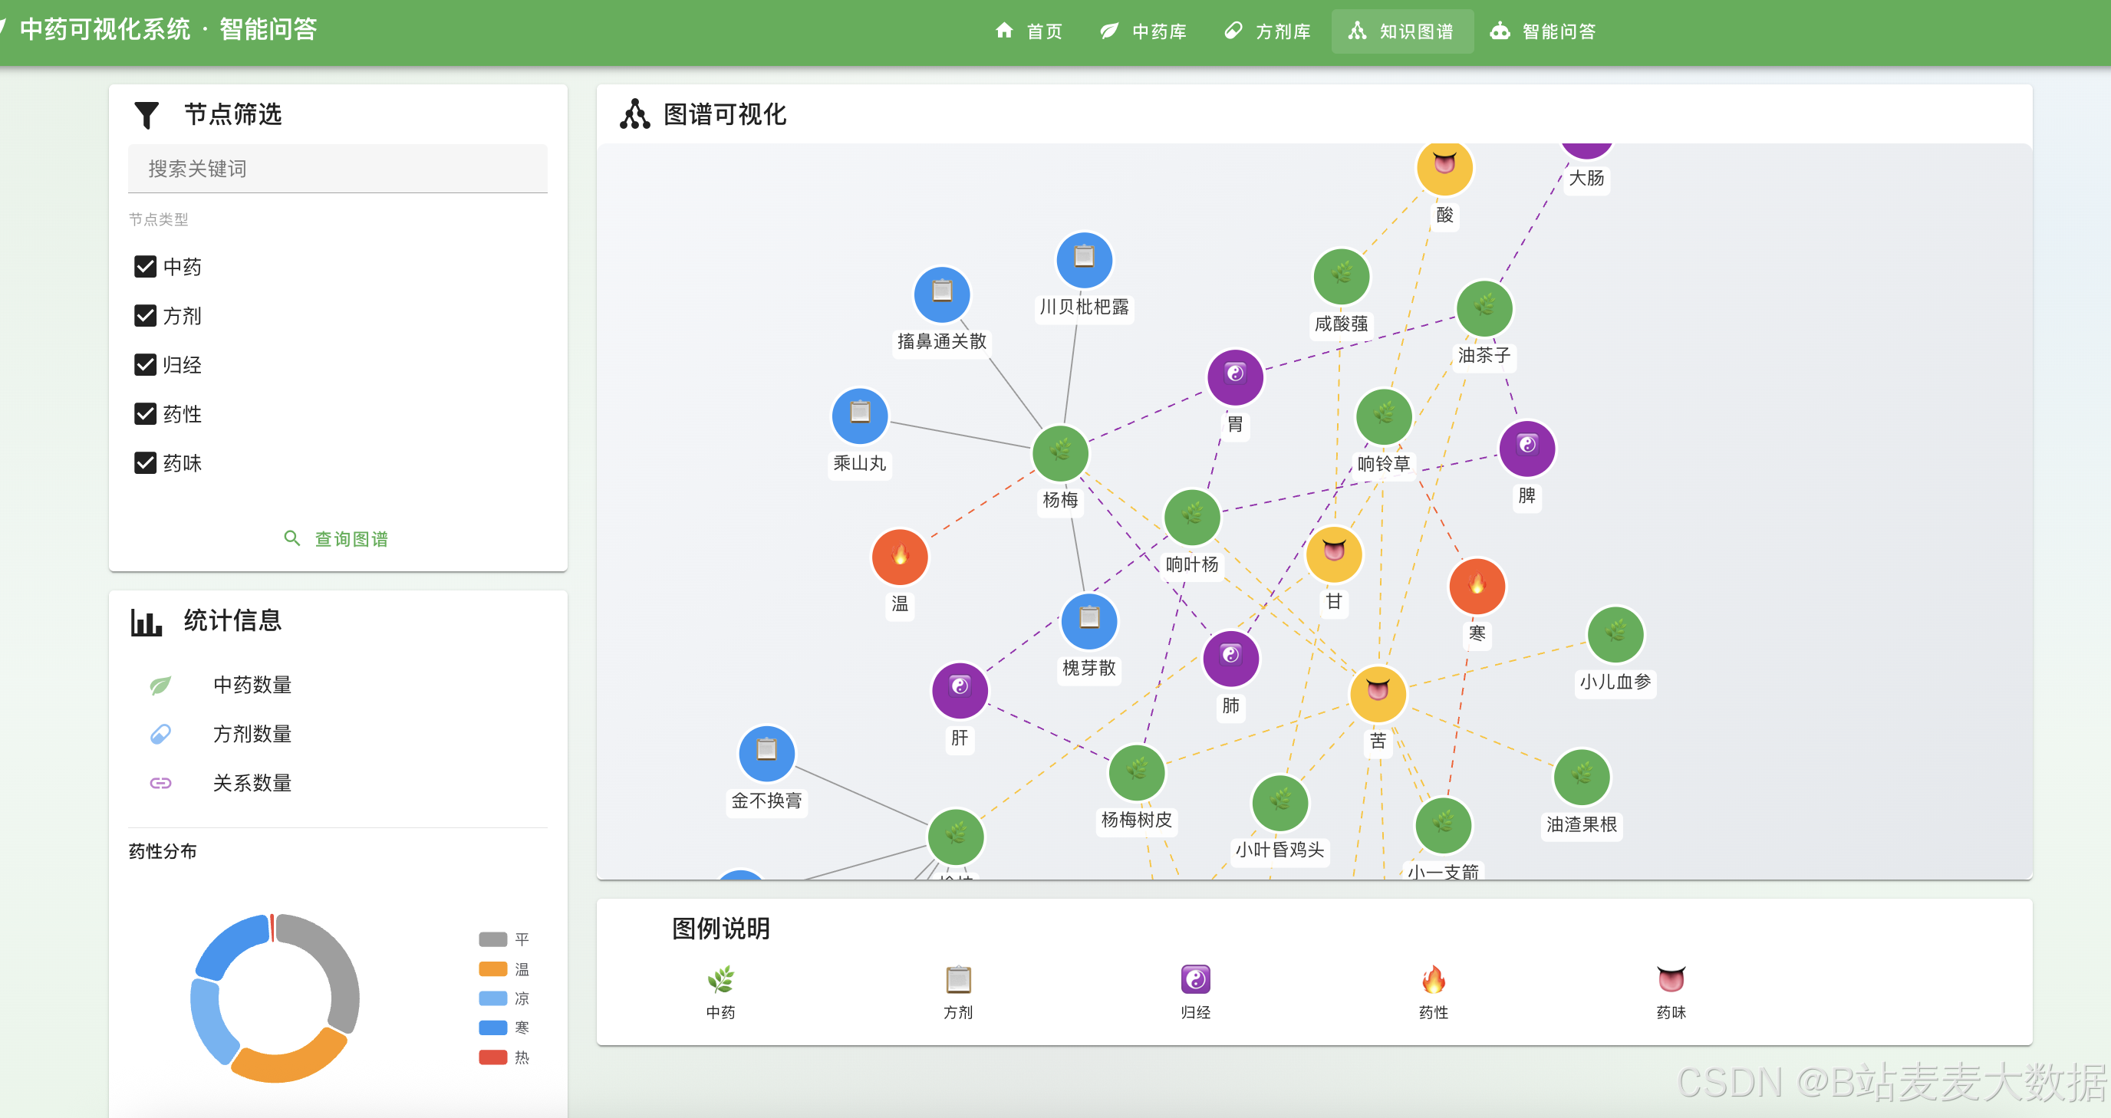The width and height of the screenshot is (2111, 1118).
Task: Uncheck the 方剂 checkbox
Action: pos(145,316)
